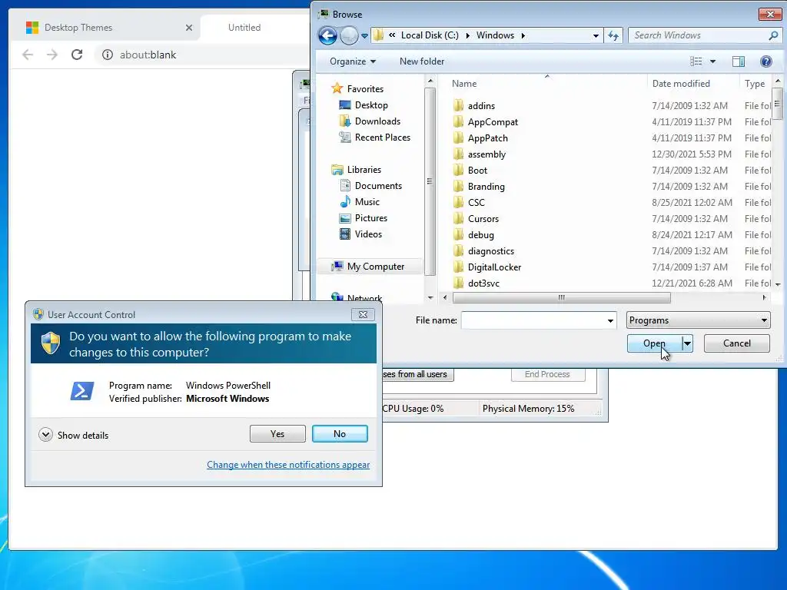Select the AppCompat folder
787x590 pixels.
[493, 122]
